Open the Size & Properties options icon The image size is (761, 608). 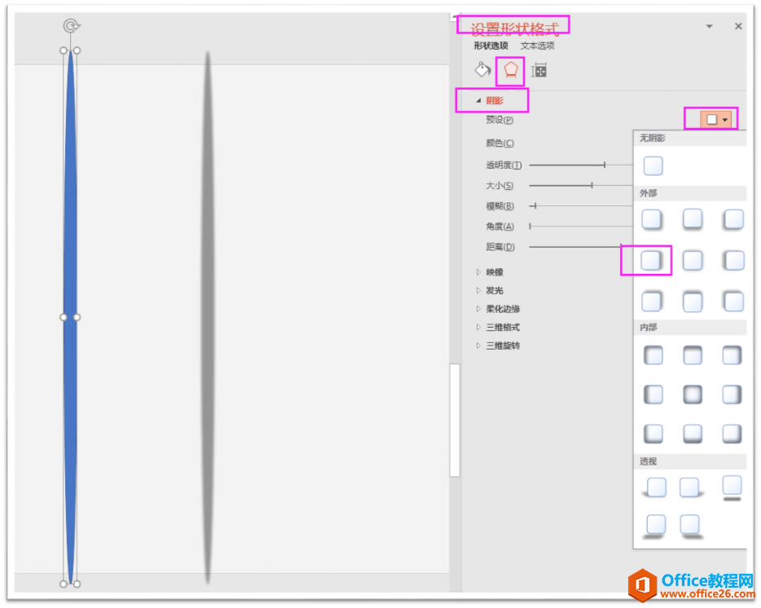pos(539,70)
